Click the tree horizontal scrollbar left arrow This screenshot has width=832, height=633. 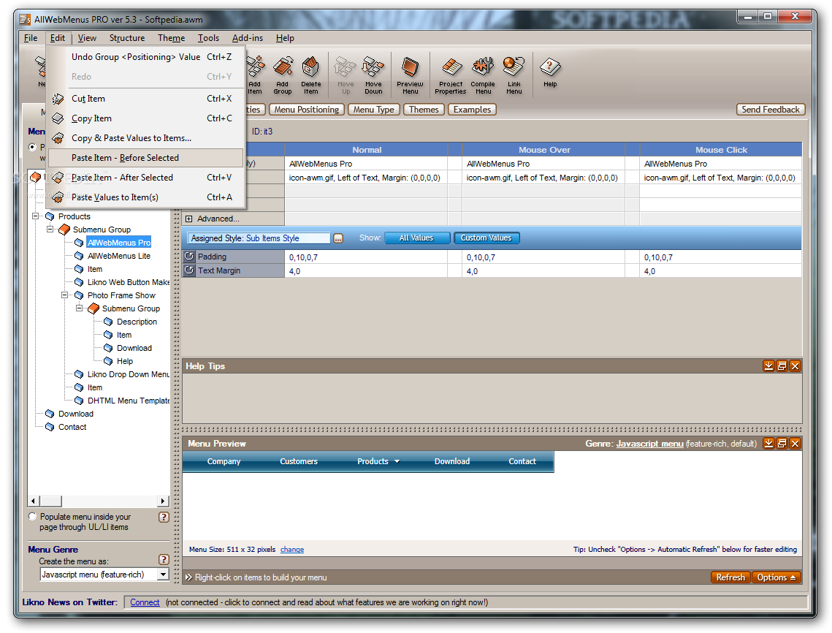click(34, 501)
